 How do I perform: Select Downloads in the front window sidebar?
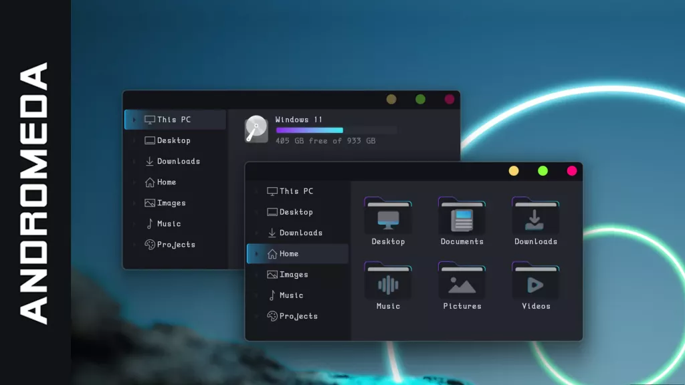pos(303,233)
